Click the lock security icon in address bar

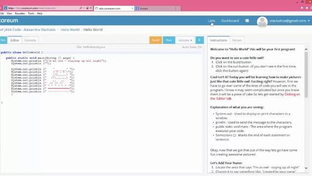(87, 8)
